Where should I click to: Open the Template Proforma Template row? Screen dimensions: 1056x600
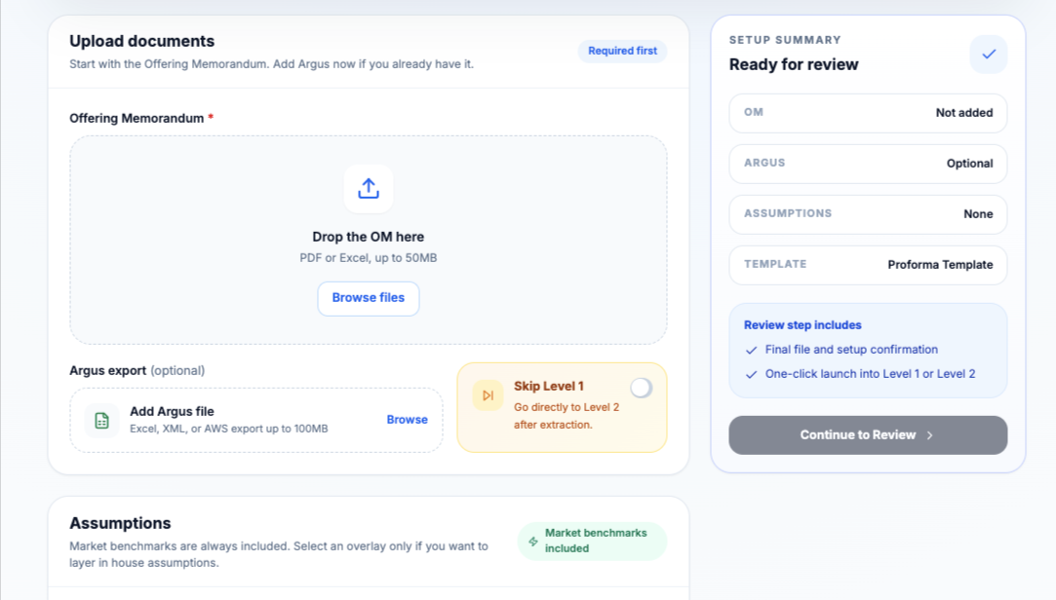tap(867, 265)
